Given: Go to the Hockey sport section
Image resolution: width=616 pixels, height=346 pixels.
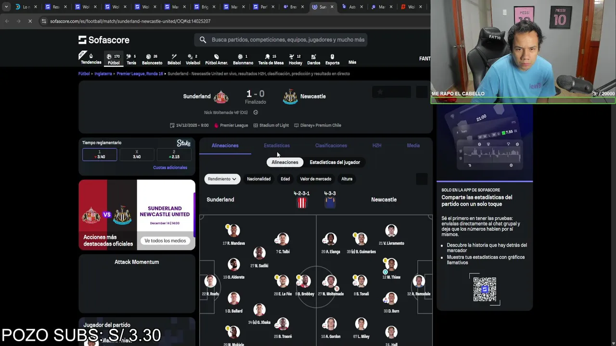Looking at the screenshot, I should point(295,59).
